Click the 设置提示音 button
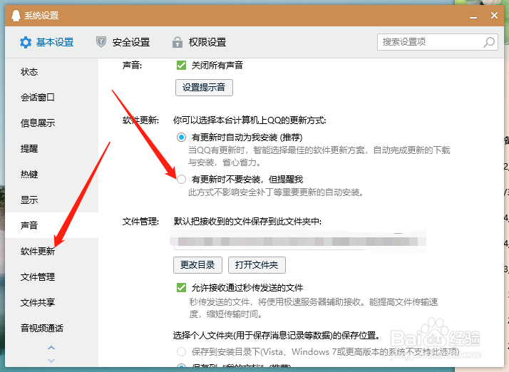 [204, 88]
